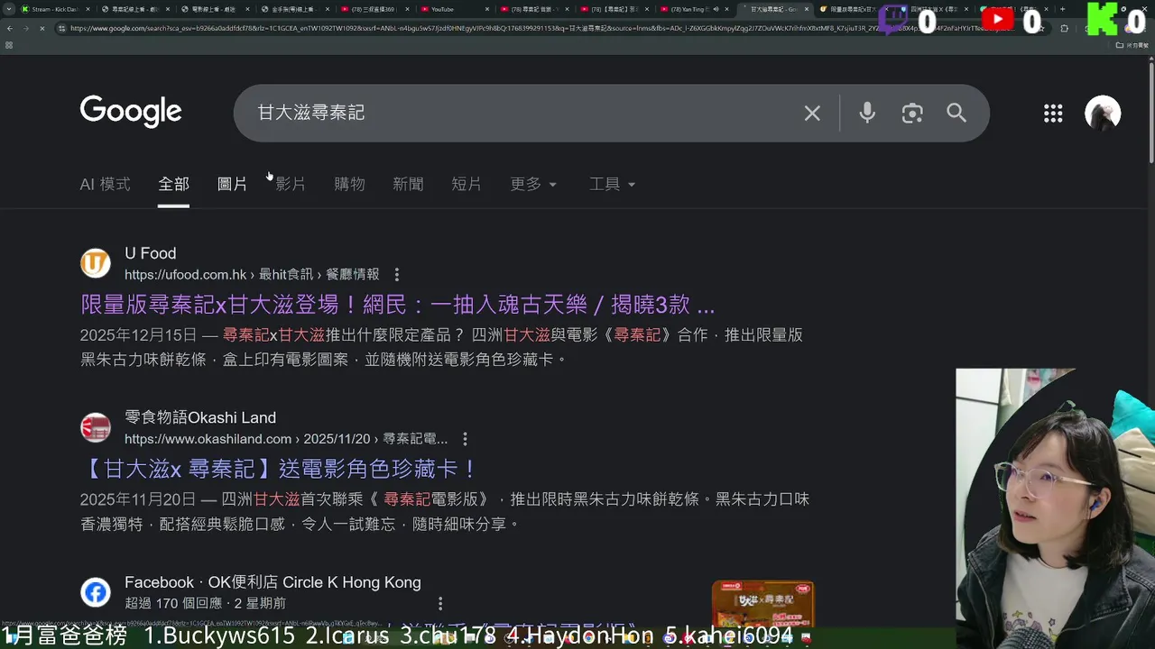The image size is (1155, 649).
Task: Open more options for U Food result
Action: tap(396, 275)
